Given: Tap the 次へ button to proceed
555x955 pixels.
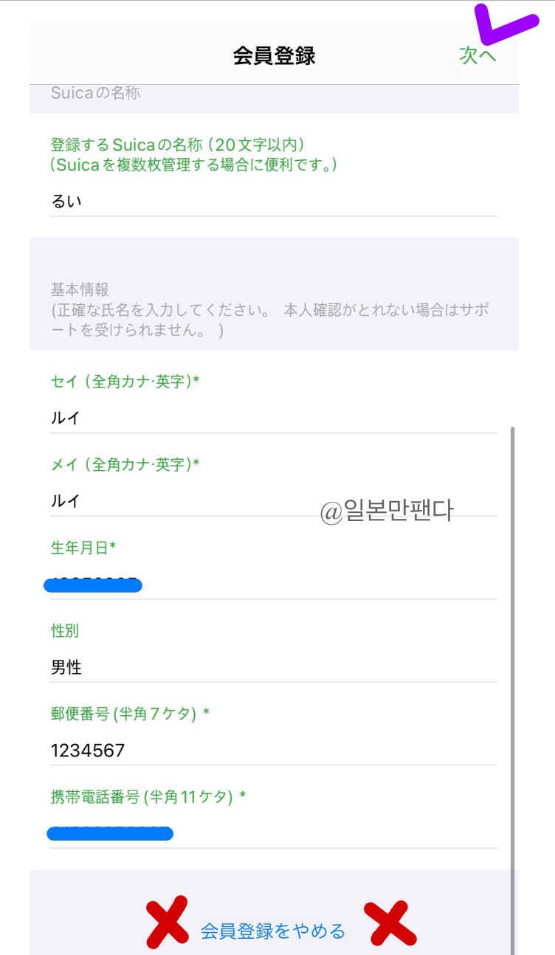Looking at the screenshot, I should point(477,54).
